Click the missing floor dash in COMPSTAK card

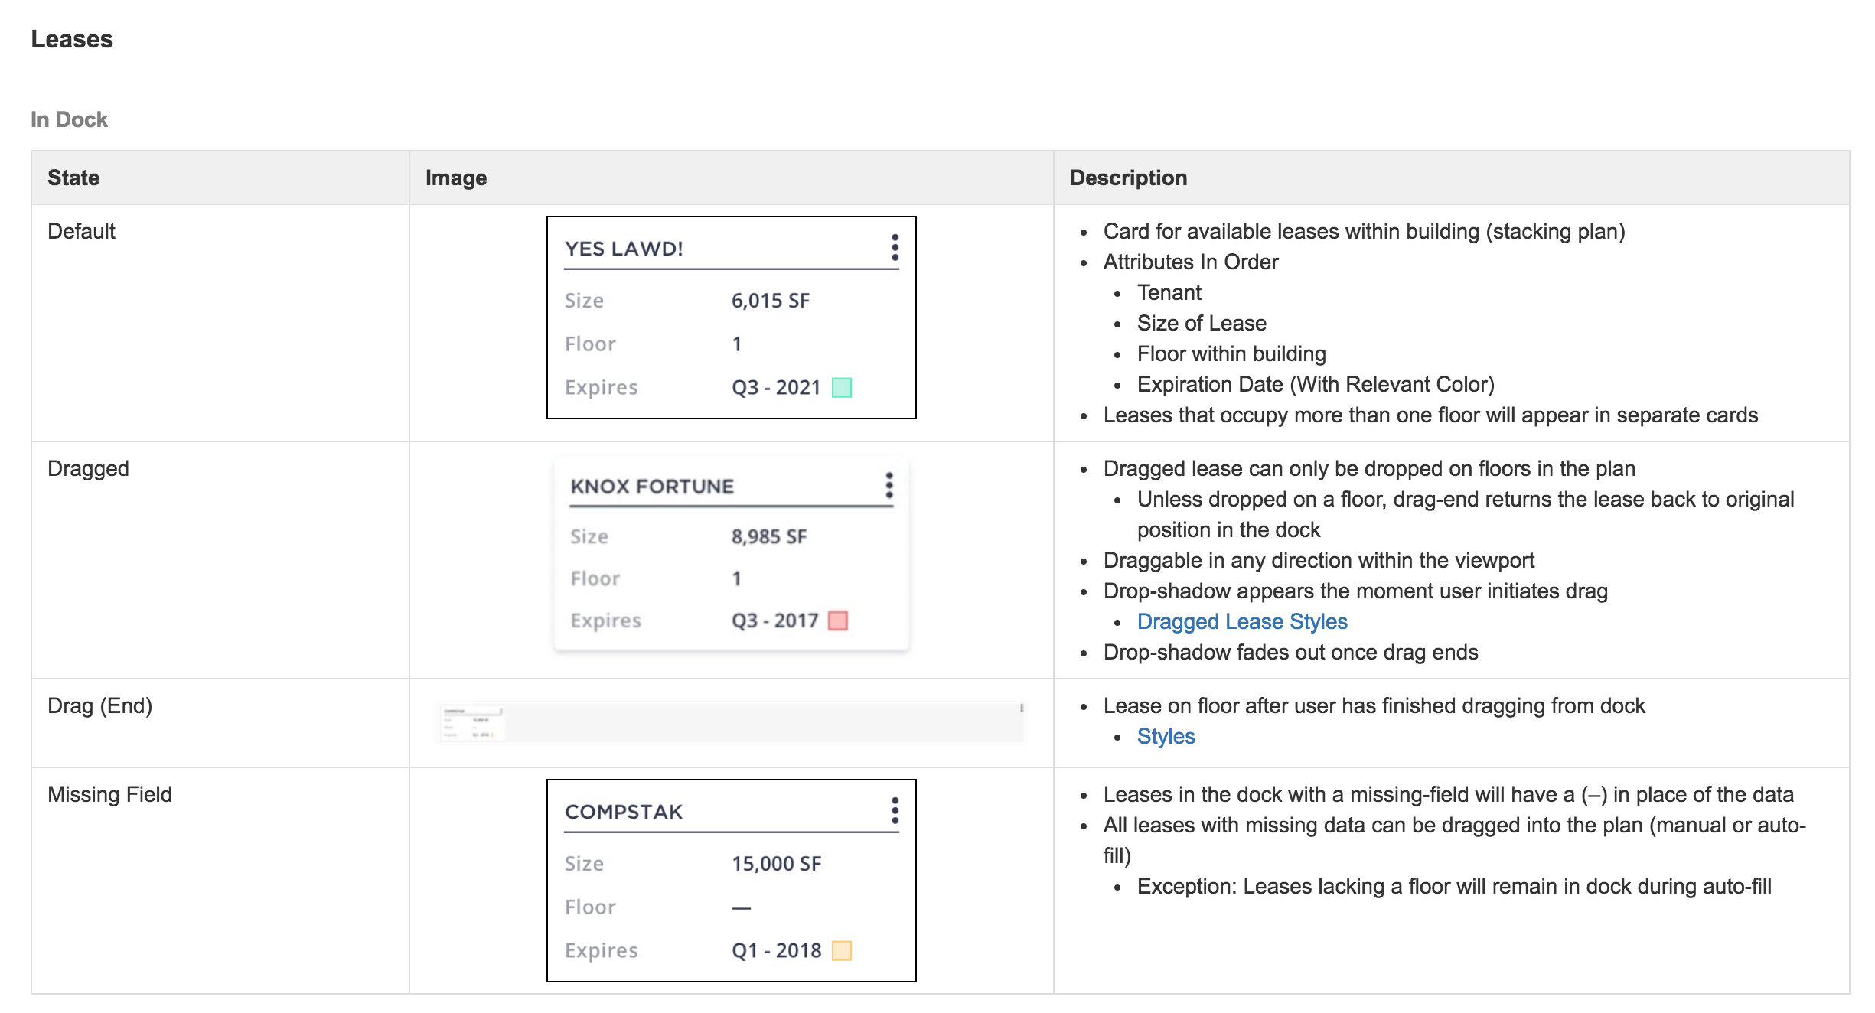[742, 908]
